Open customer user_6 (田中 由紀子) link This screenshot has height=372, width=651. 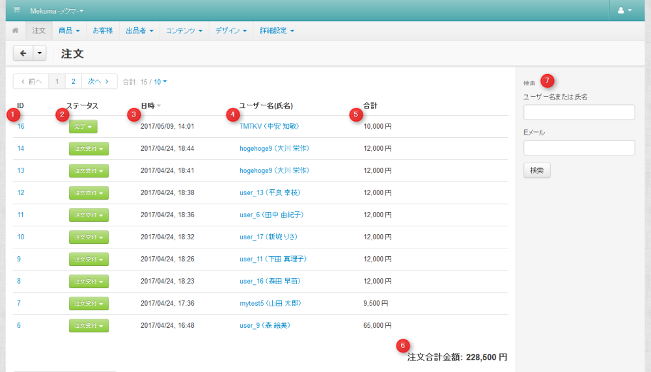271,215
